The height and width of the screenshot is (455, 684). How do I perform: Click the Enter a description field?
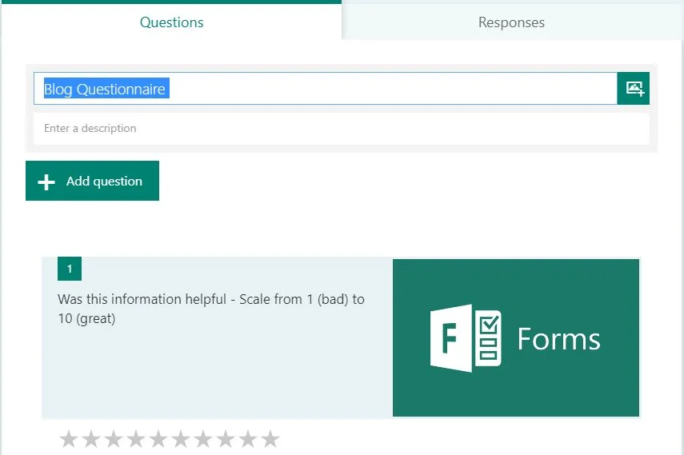pyautogui.click(x=342, y=128)
